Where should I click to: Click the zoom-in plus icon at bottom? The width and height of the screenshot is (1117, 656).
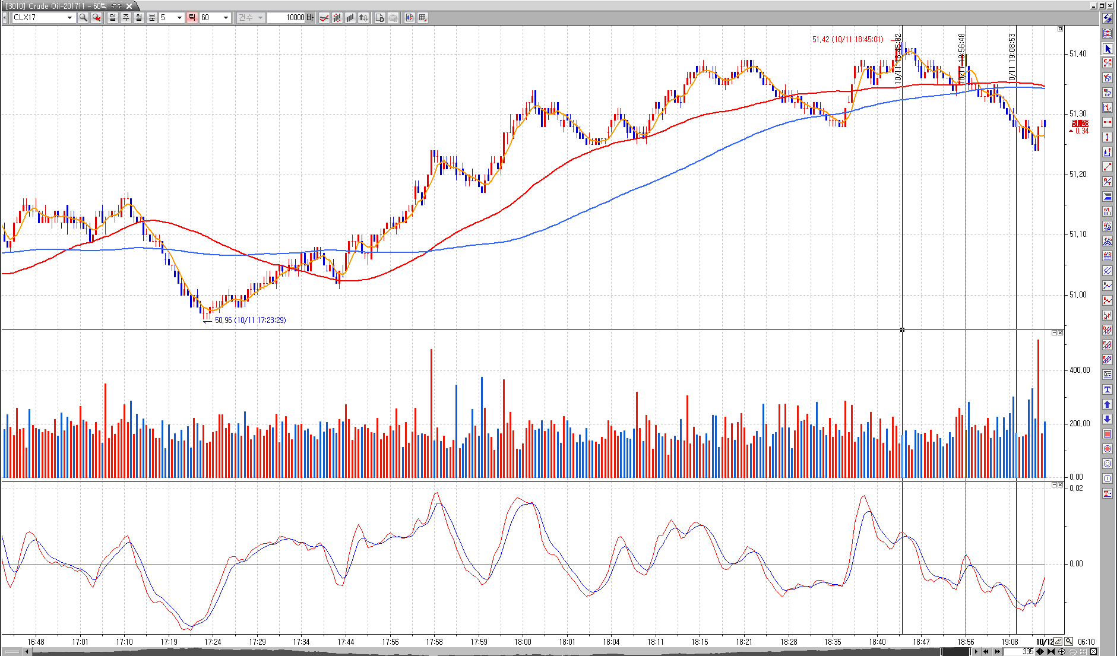tap(1062, 652)
